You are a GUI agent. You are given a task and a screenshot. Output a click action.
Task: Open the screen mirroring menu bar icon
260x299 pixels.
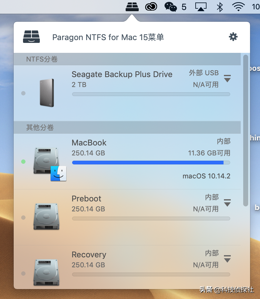point(201,7)
